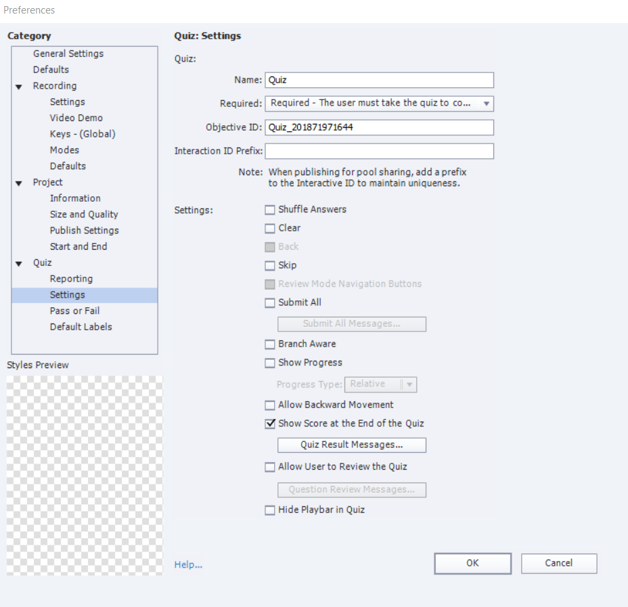628x607 pixels.
Task: Click the Recording category label
Action: tap(55, 86)
